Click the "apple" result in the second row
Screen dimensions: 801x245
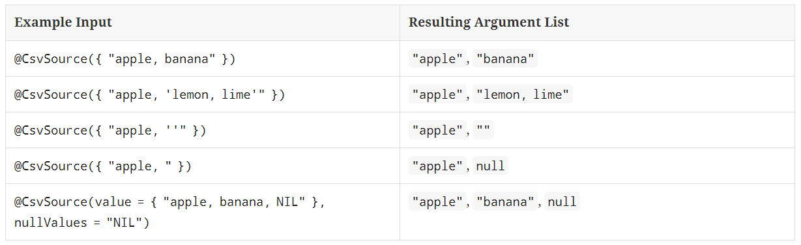[x=437, y=95]
